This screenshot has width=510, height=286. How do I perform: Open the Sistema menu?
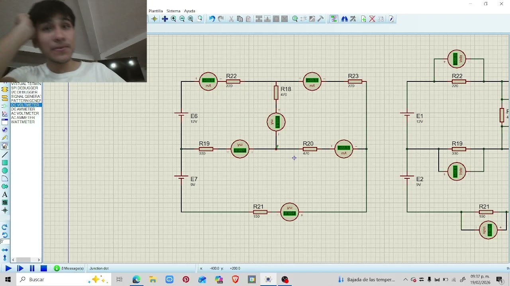click(x=173, y=11)
